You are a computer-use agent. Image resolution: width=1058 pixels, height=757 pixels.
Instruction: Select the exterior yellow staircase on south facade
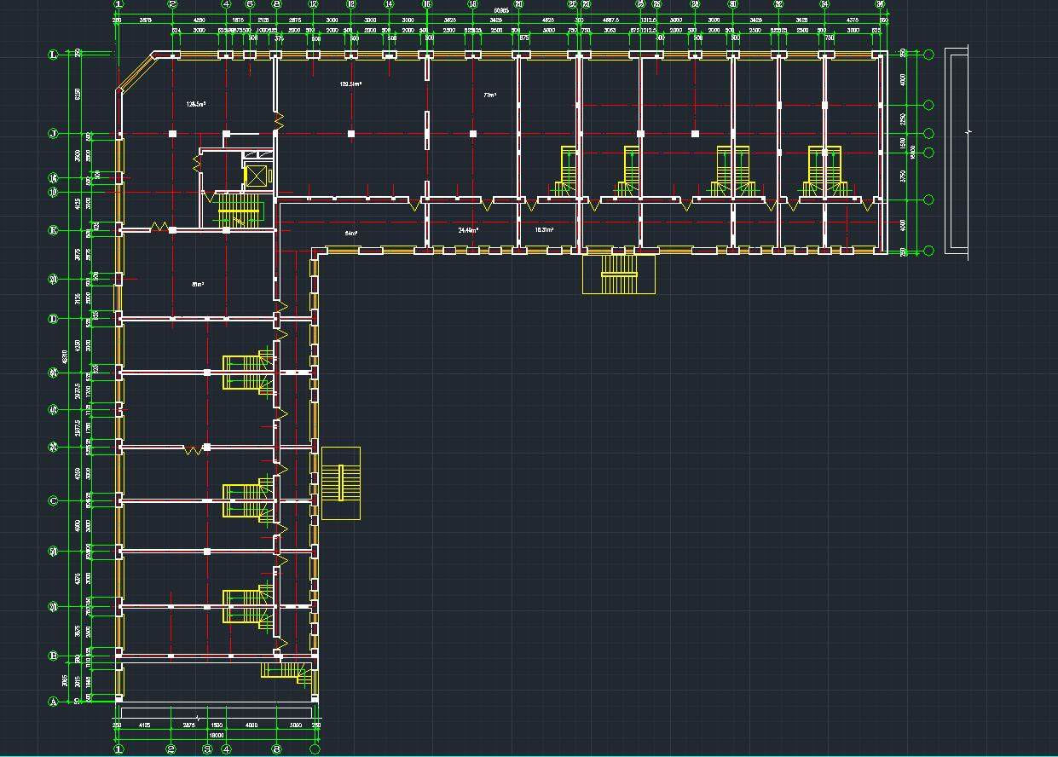click(619, 274)
